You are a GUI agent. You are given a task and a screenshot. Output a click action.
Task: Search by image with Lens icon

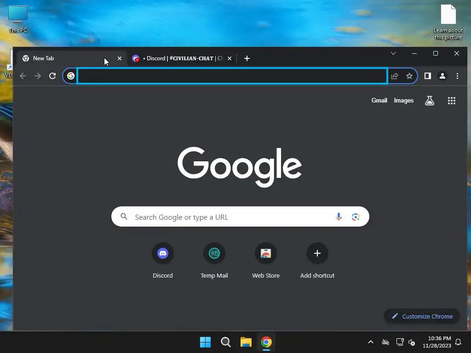[x=356, y=216]
